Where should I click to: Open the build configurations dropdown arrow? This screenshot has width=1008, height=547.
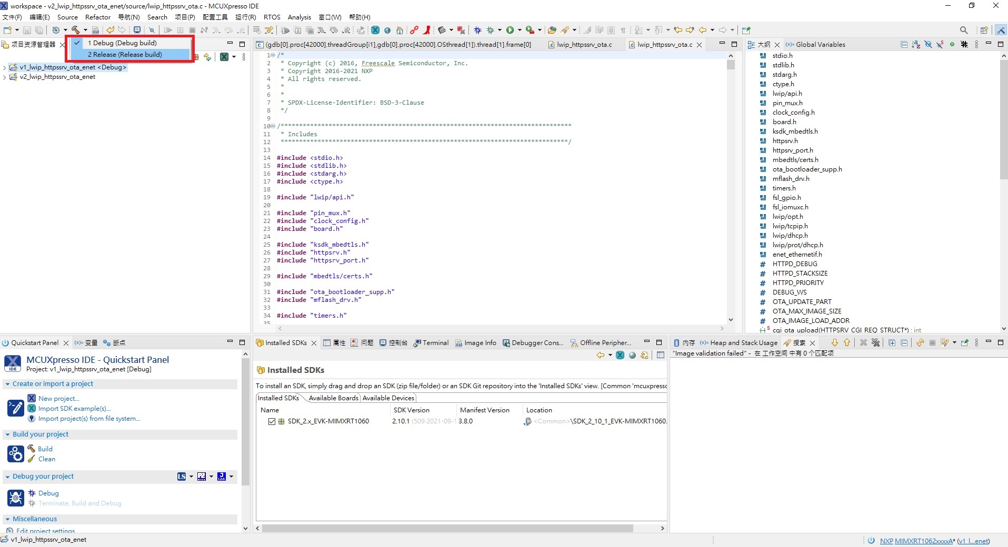[x=85, y=30]
